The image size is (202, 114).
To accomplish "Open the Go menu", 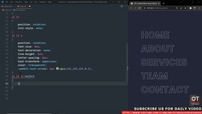I will tap(31, 2).
